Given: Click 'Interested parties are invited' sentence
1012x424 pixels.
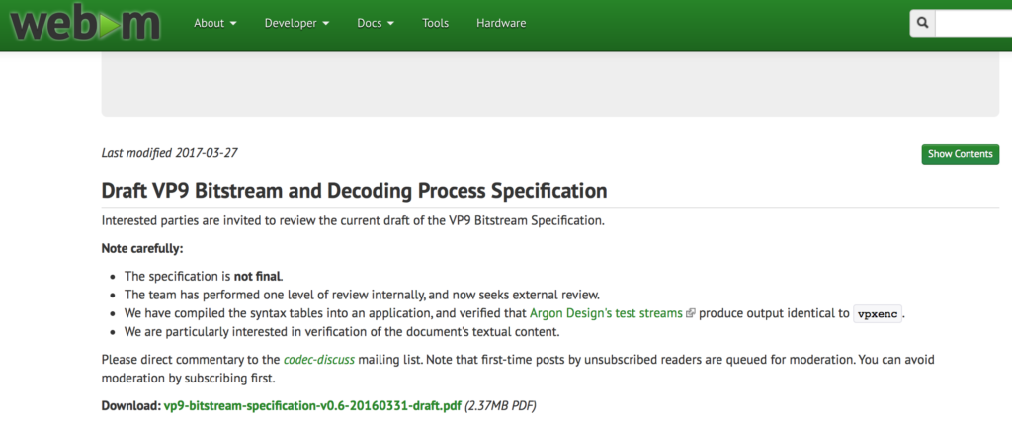Looking at the screenshot, I should click(x=353, y=220).
